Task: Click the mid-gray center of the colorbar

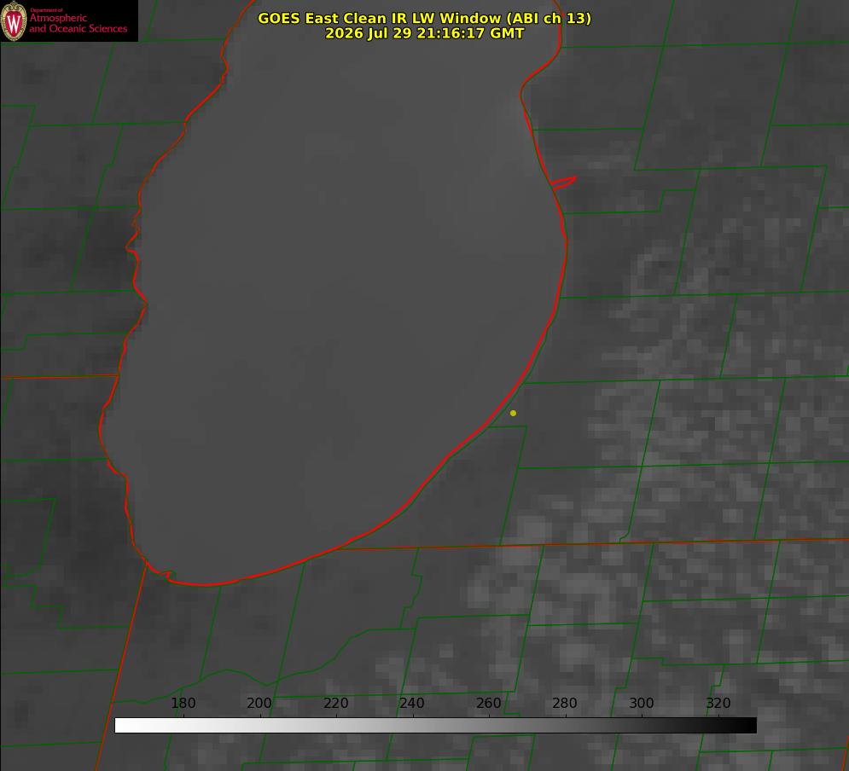Action: 436,726
